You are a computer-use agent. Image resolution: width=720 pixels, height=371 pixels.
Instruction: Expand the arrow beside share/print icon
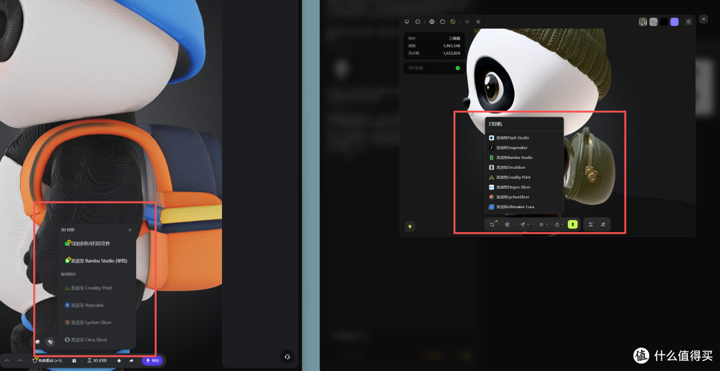point(563,224)
